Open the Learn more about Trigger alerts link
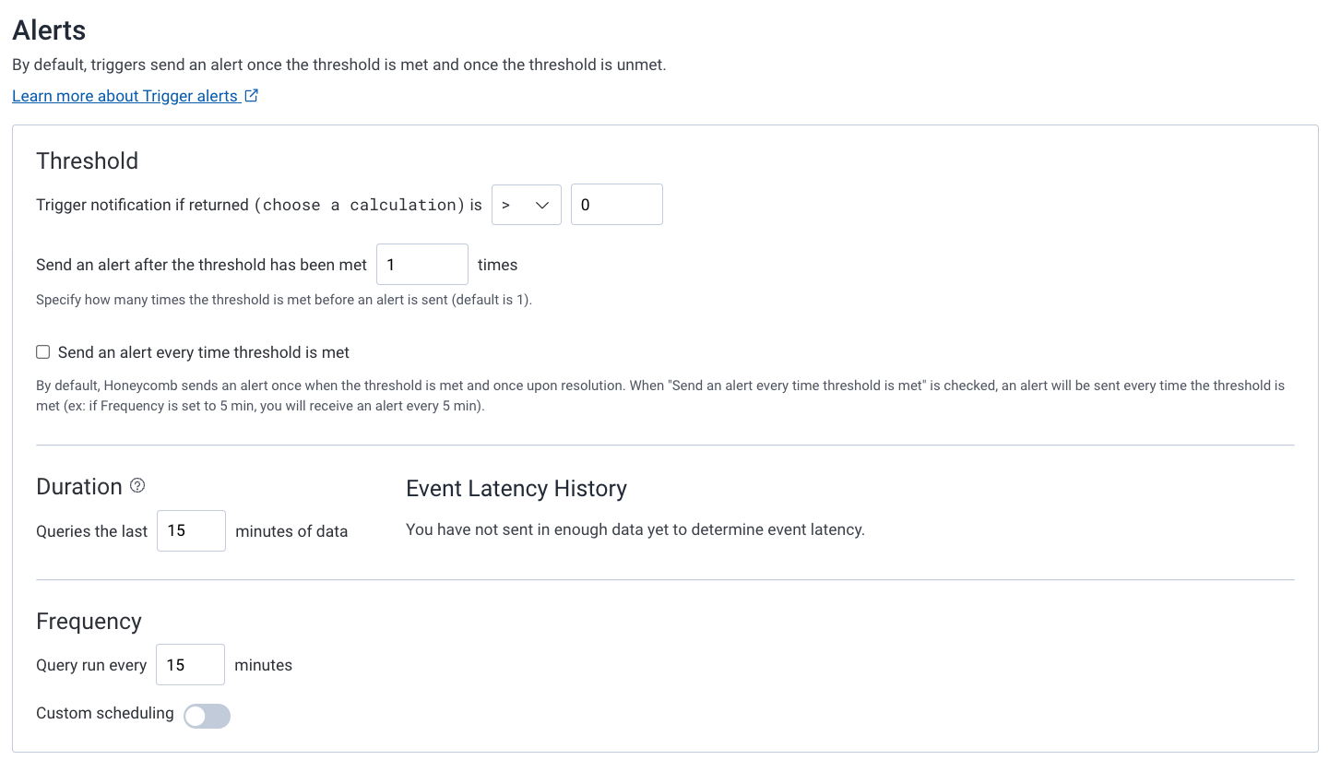Viewport: 1341px width, 772px height. (135, 96)
